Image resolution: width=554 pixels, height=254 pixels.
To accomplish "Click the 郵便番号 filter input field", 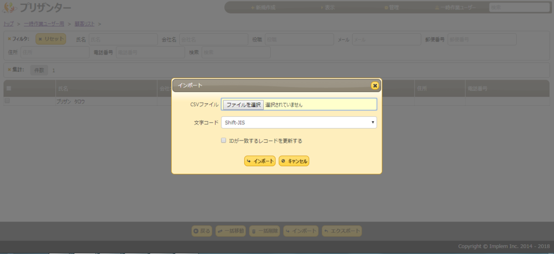I will (482, 39).
